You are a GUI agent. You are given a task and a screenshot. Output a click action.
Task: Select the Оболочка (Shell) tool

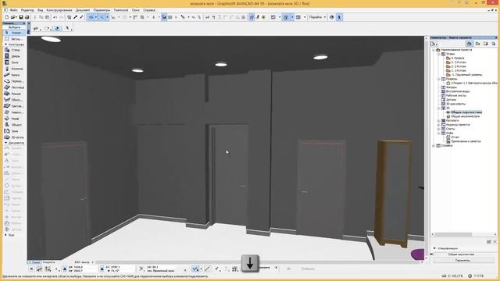[12, 100]
